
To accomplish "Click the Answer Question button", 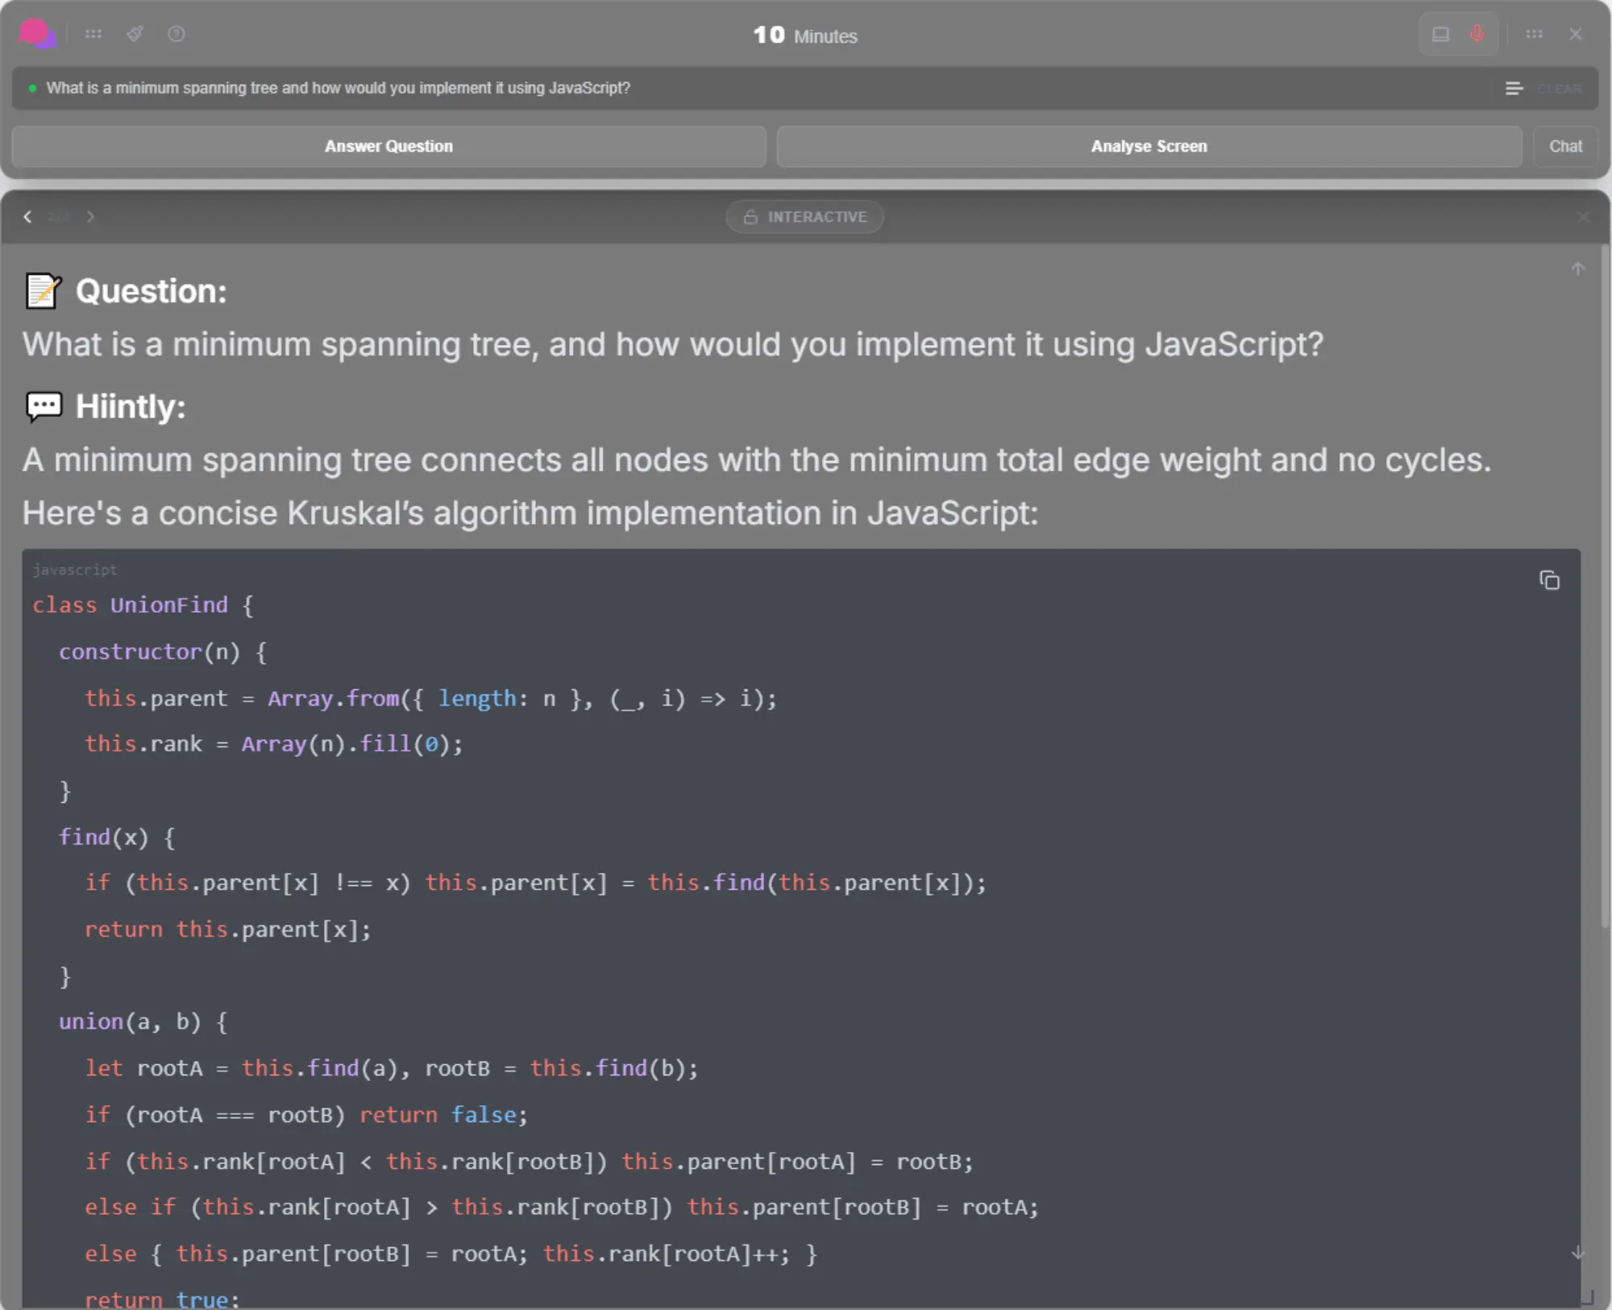I will point(388,146).
